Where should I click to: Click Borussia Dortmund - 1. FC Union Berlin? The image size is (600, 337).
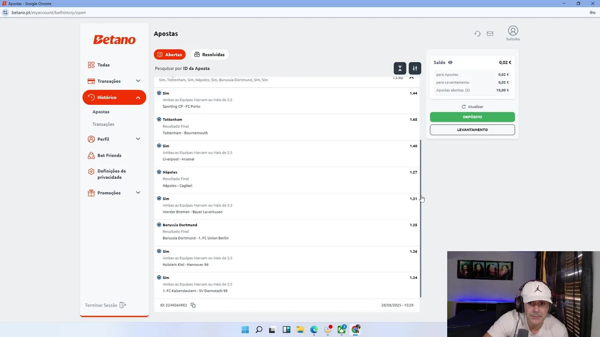tap(195, 238)
